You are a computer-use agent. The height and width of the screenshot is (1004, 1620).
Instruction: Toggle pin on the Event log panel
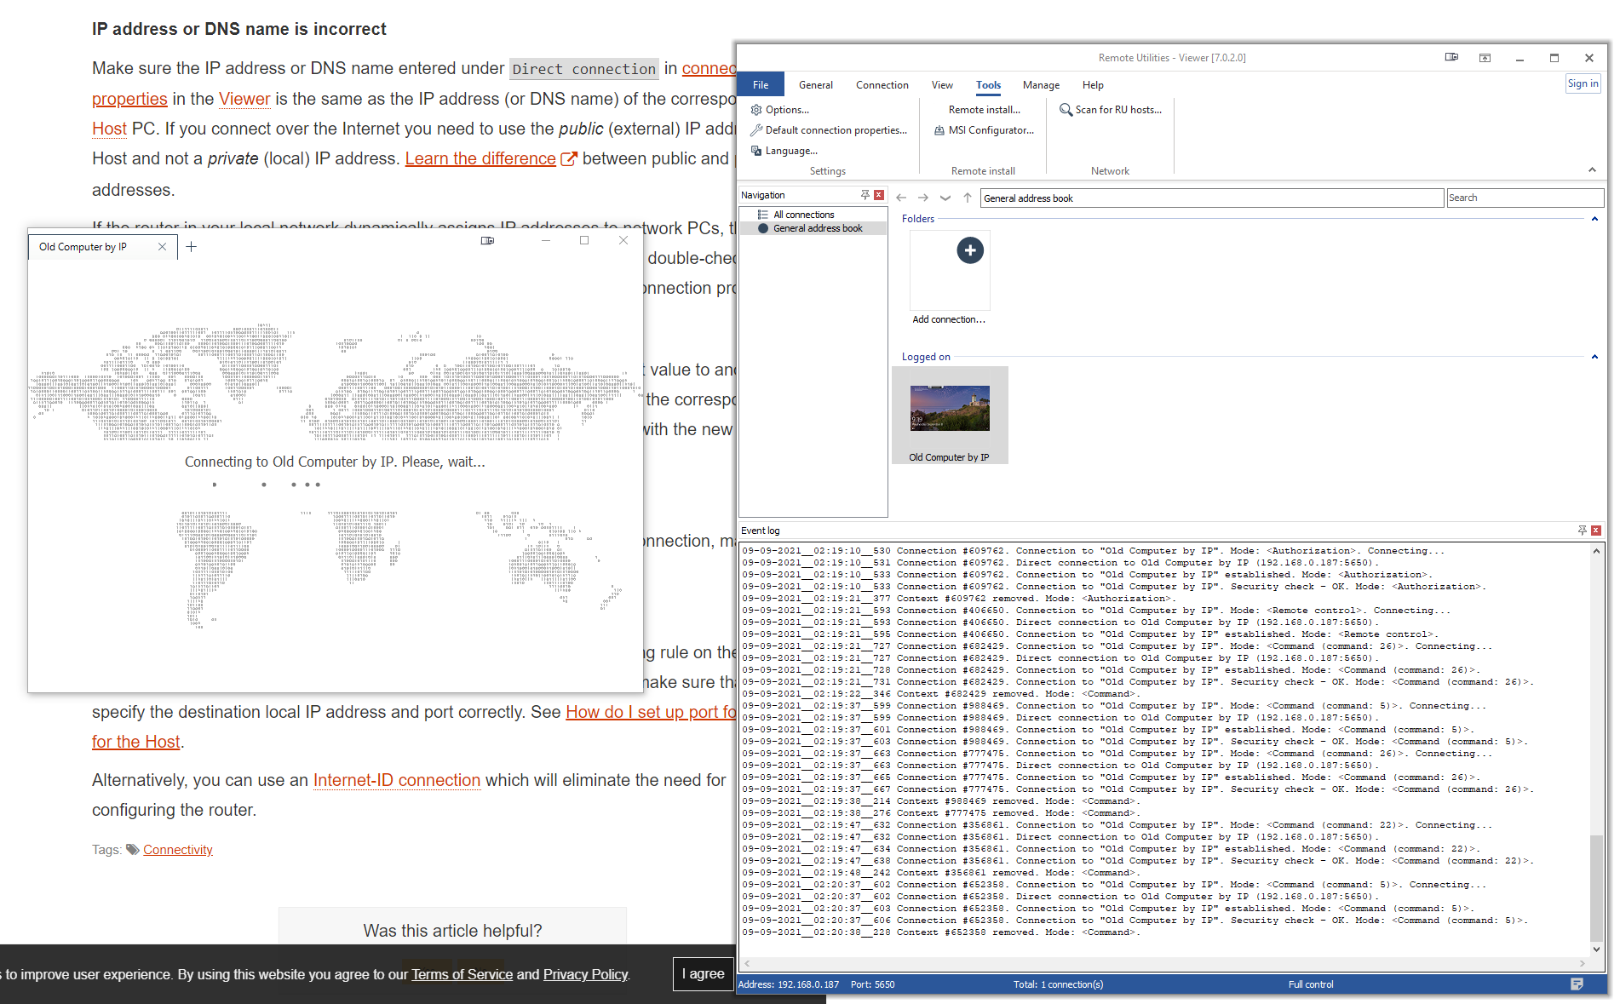pyautogui.click(x=1582, y=531)
